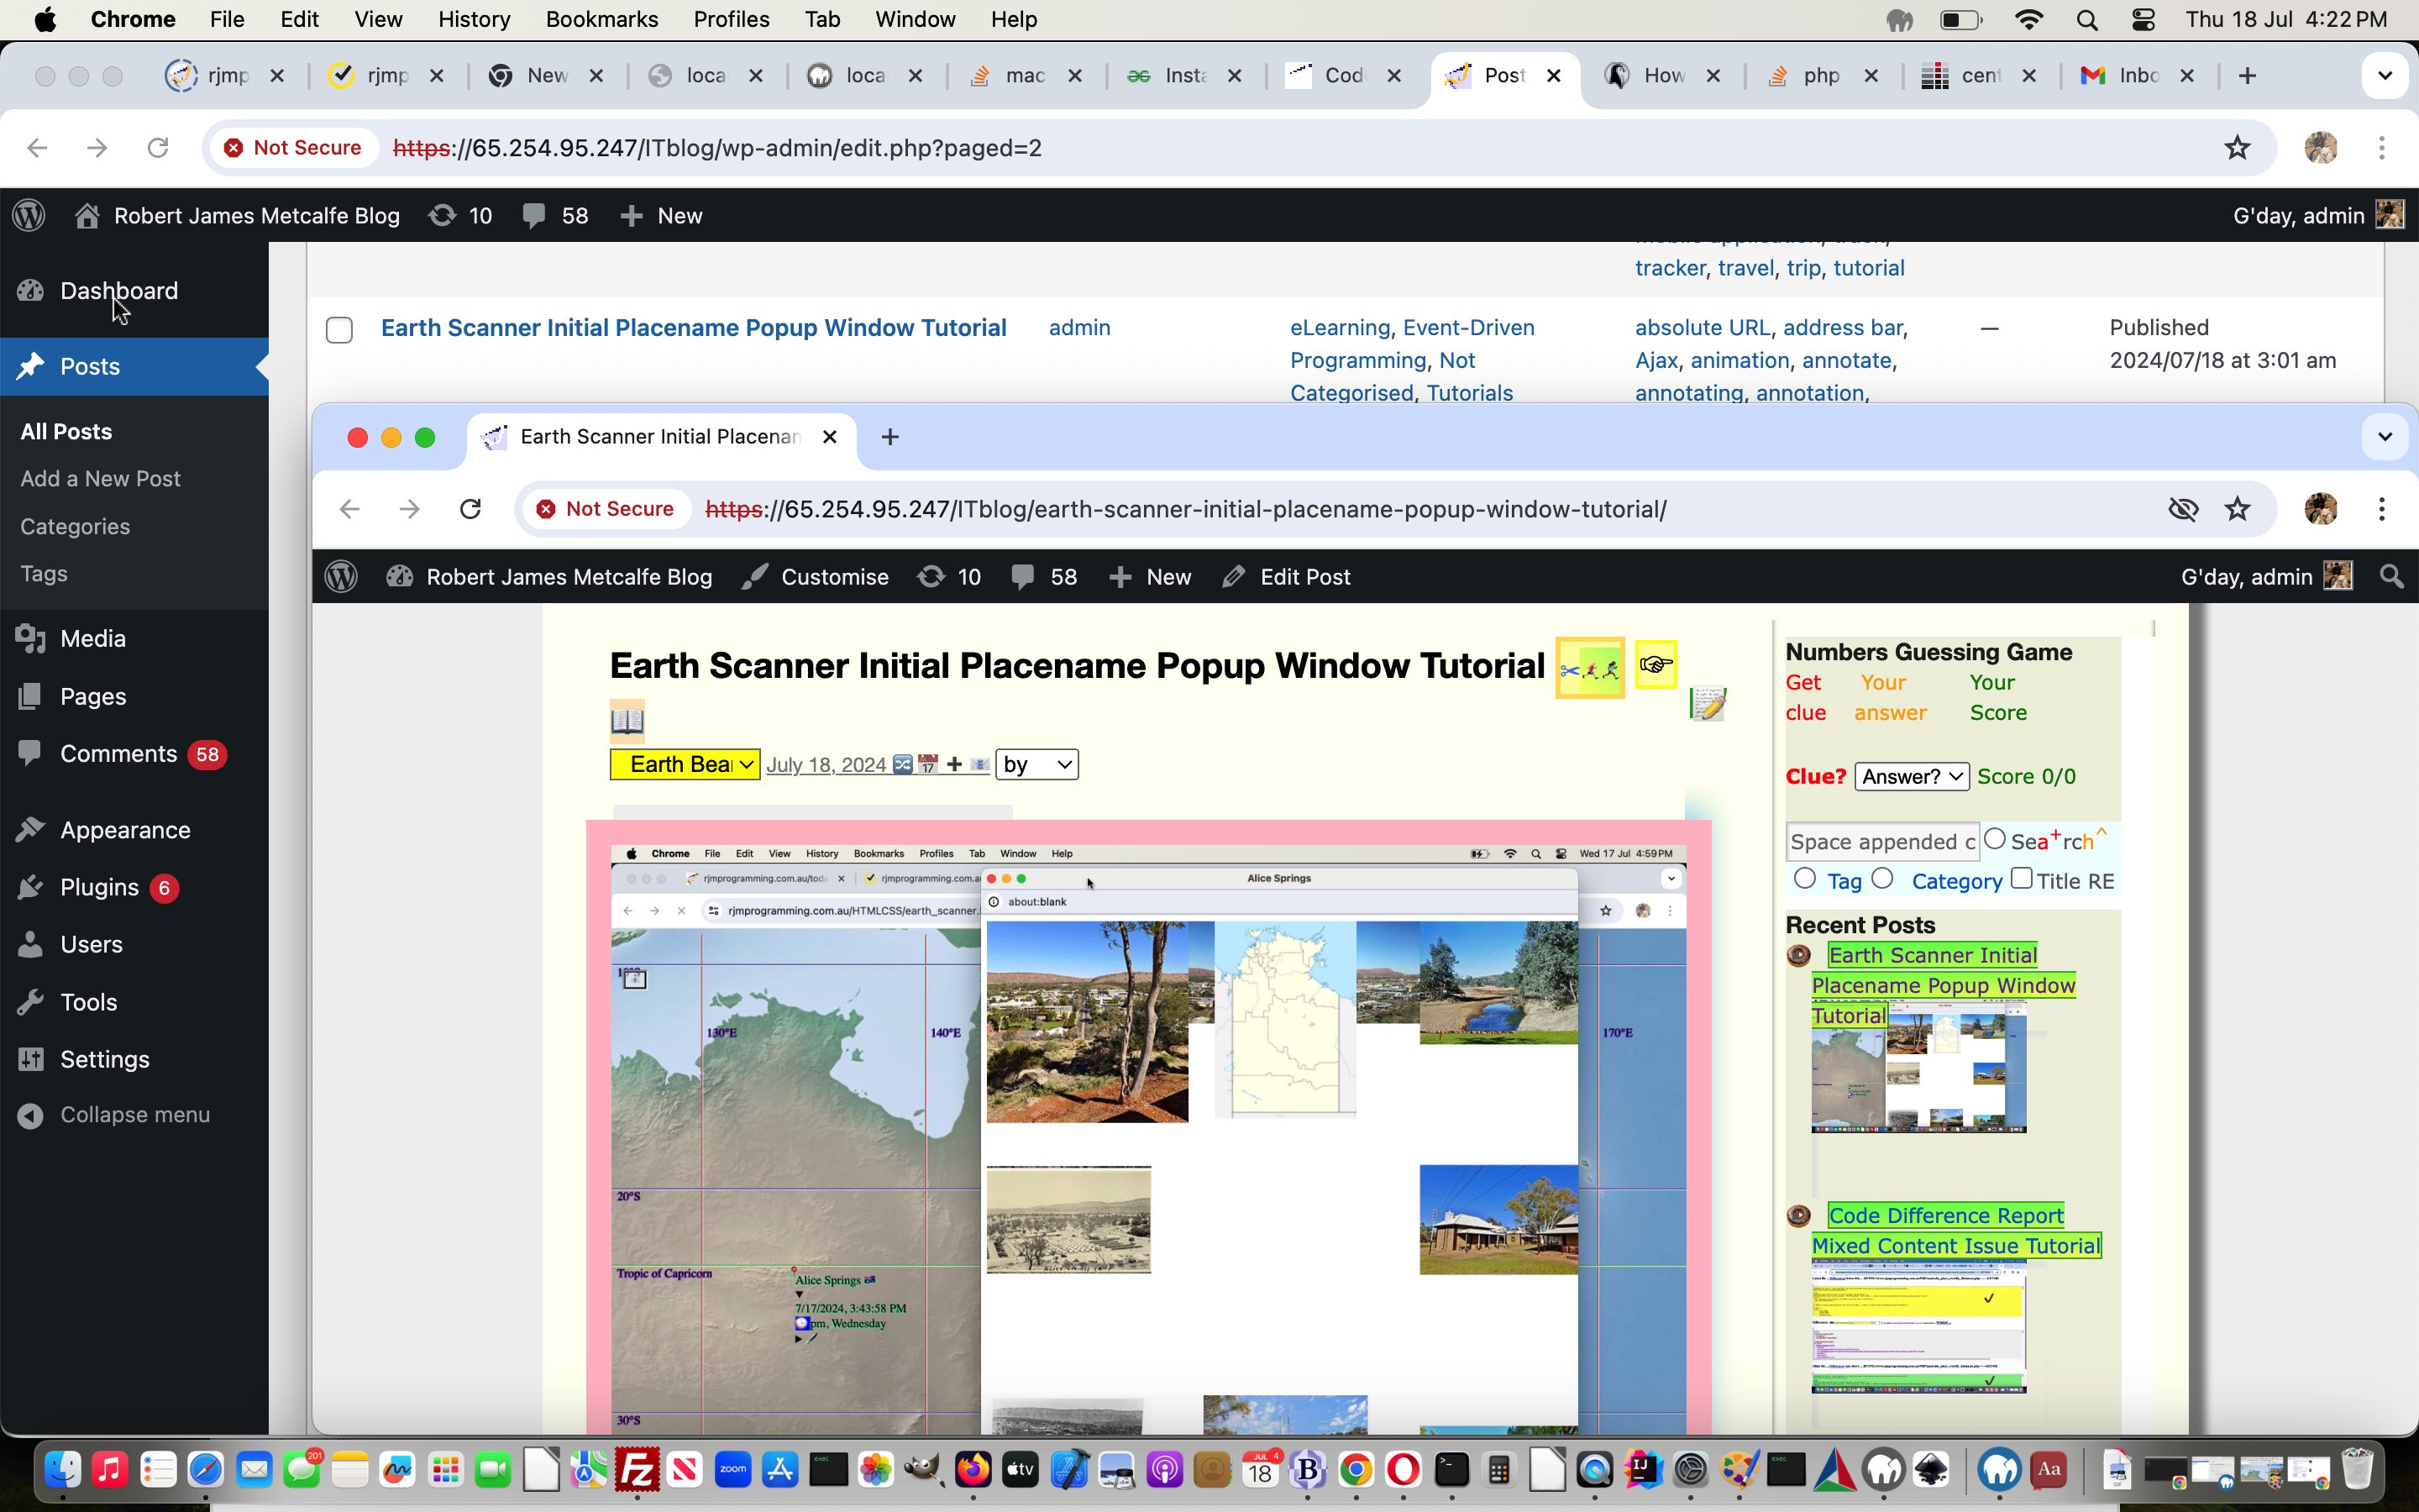Open the Appearance menu in the sidebar
The width and height of the screenshot is (2419, 1512).
(x=124, y=830)
